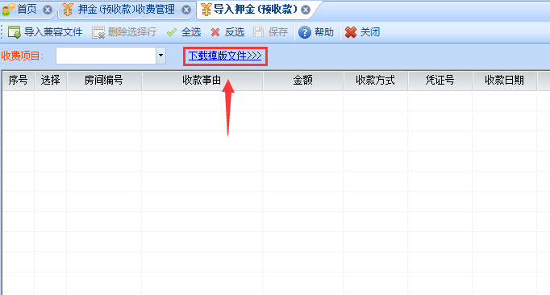Close the 导入押金(预收款) tab
Screen dimensions: 550x295
click(306, 10)
